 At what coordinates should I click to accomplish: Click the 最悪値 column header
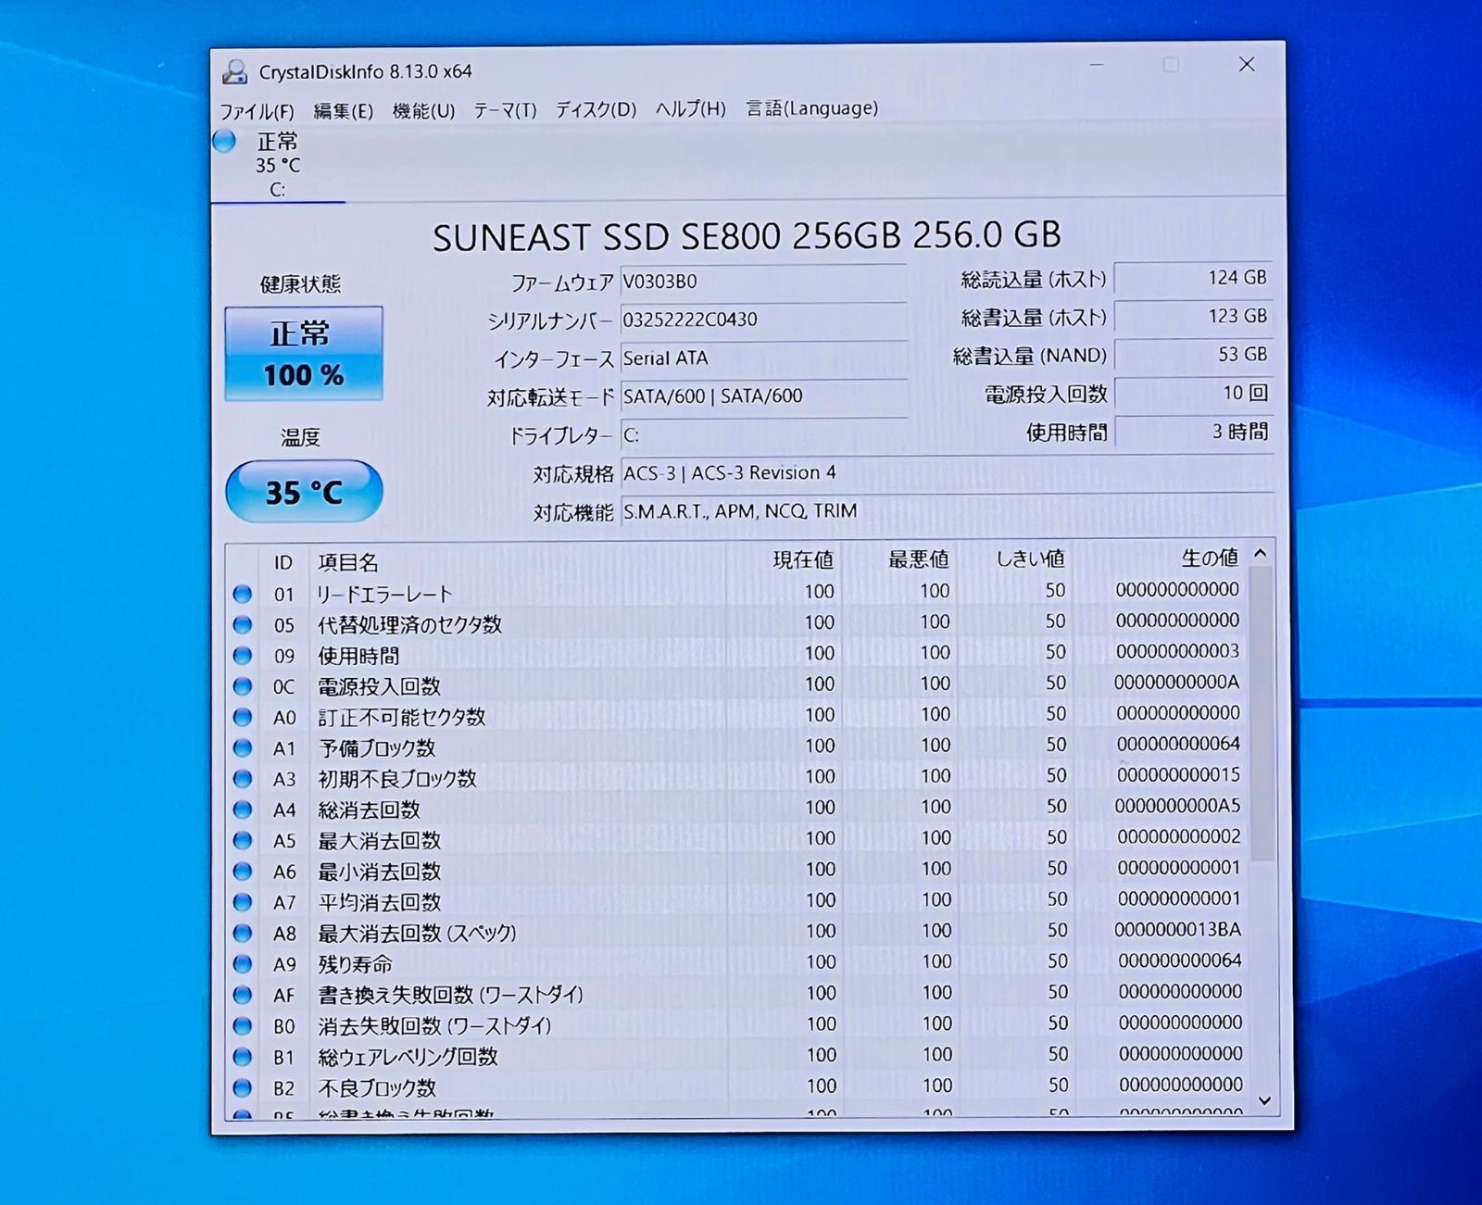coord(918,559)
